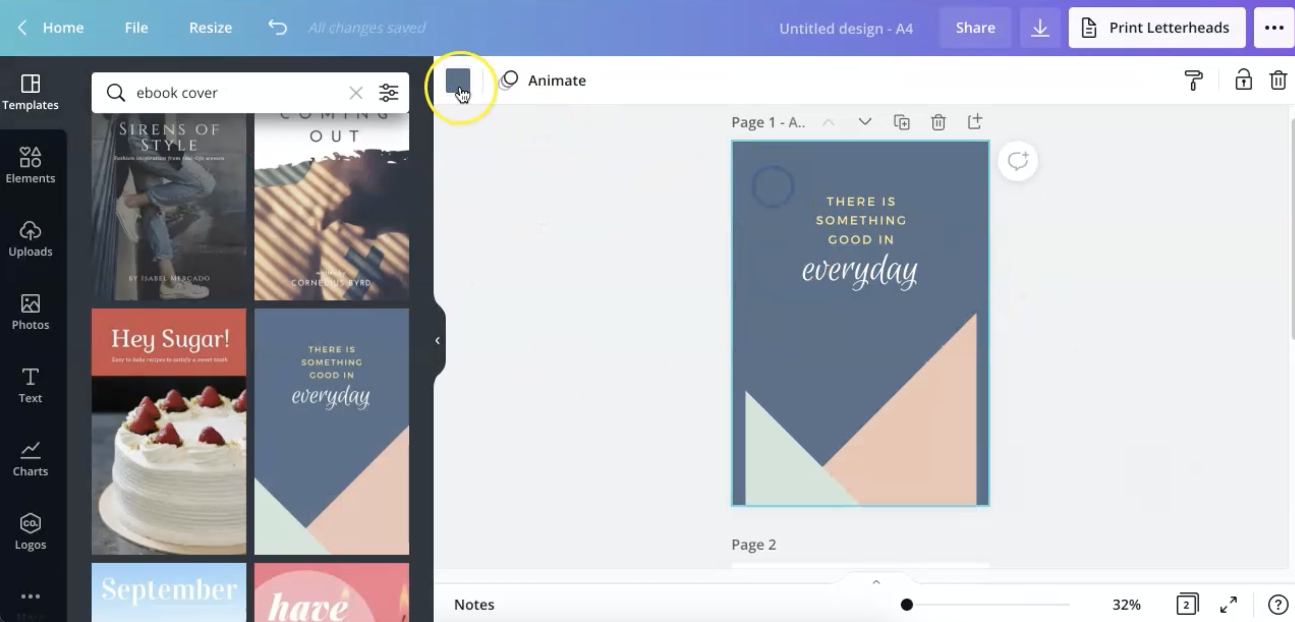Screen dimensions: 1295x622
Task: Collapse the templates side panel
Action: (438, 340)
